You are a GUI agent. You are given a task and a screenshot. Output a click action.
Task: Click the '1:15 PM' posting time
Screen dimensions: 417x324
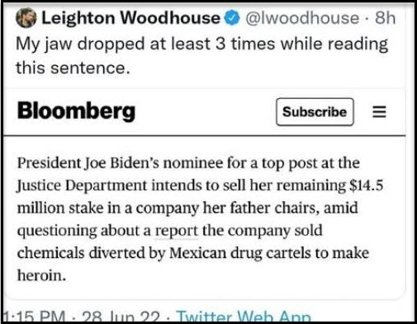pos(35,316)
